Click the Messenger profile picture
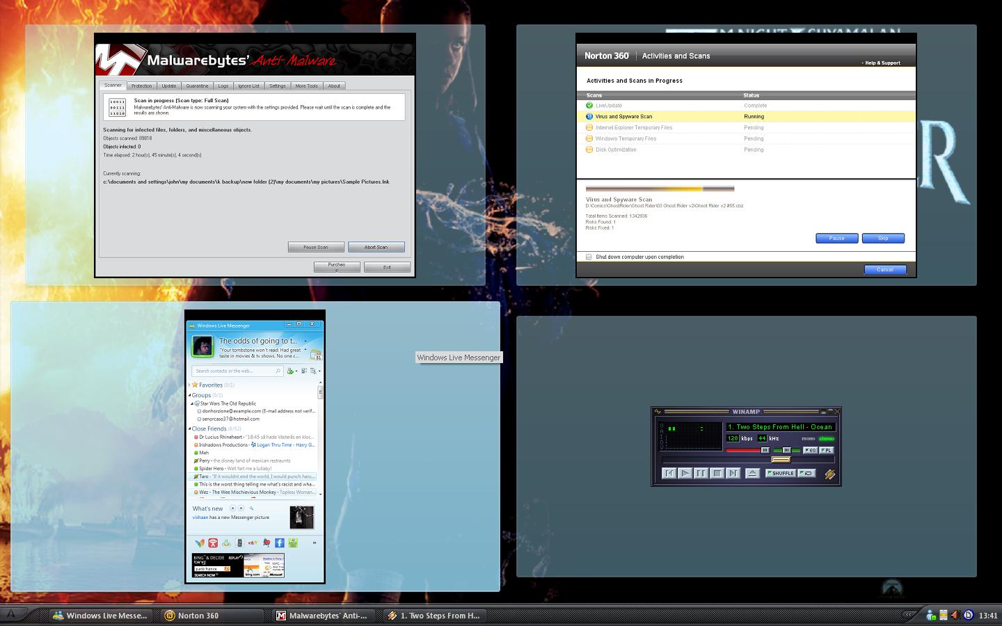The image size is (1002, 626). click(x=202, y=346)
